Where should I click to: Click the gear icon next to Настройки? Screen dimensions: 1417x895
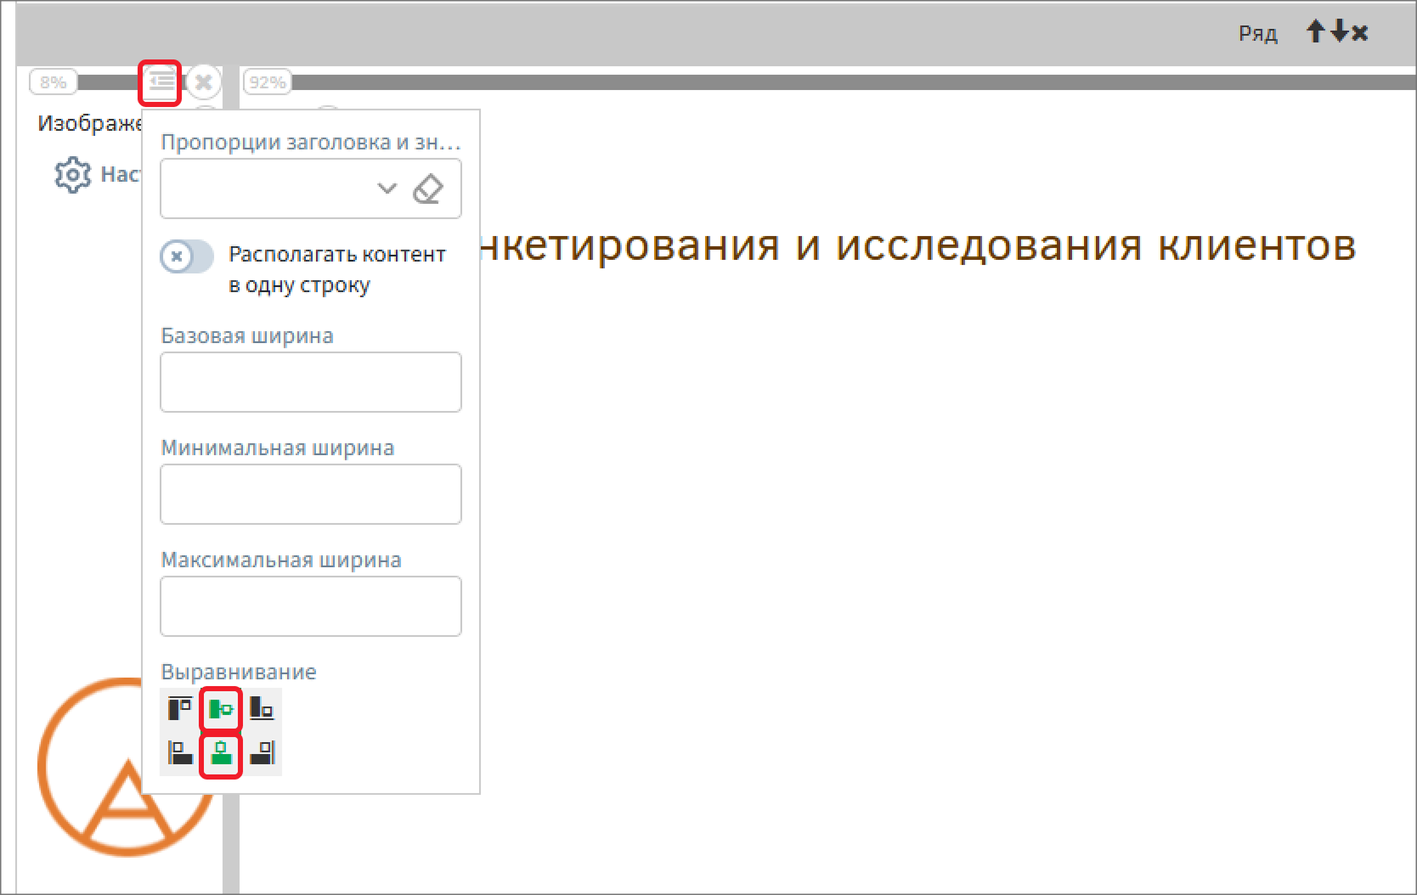(x=73, y=174)
